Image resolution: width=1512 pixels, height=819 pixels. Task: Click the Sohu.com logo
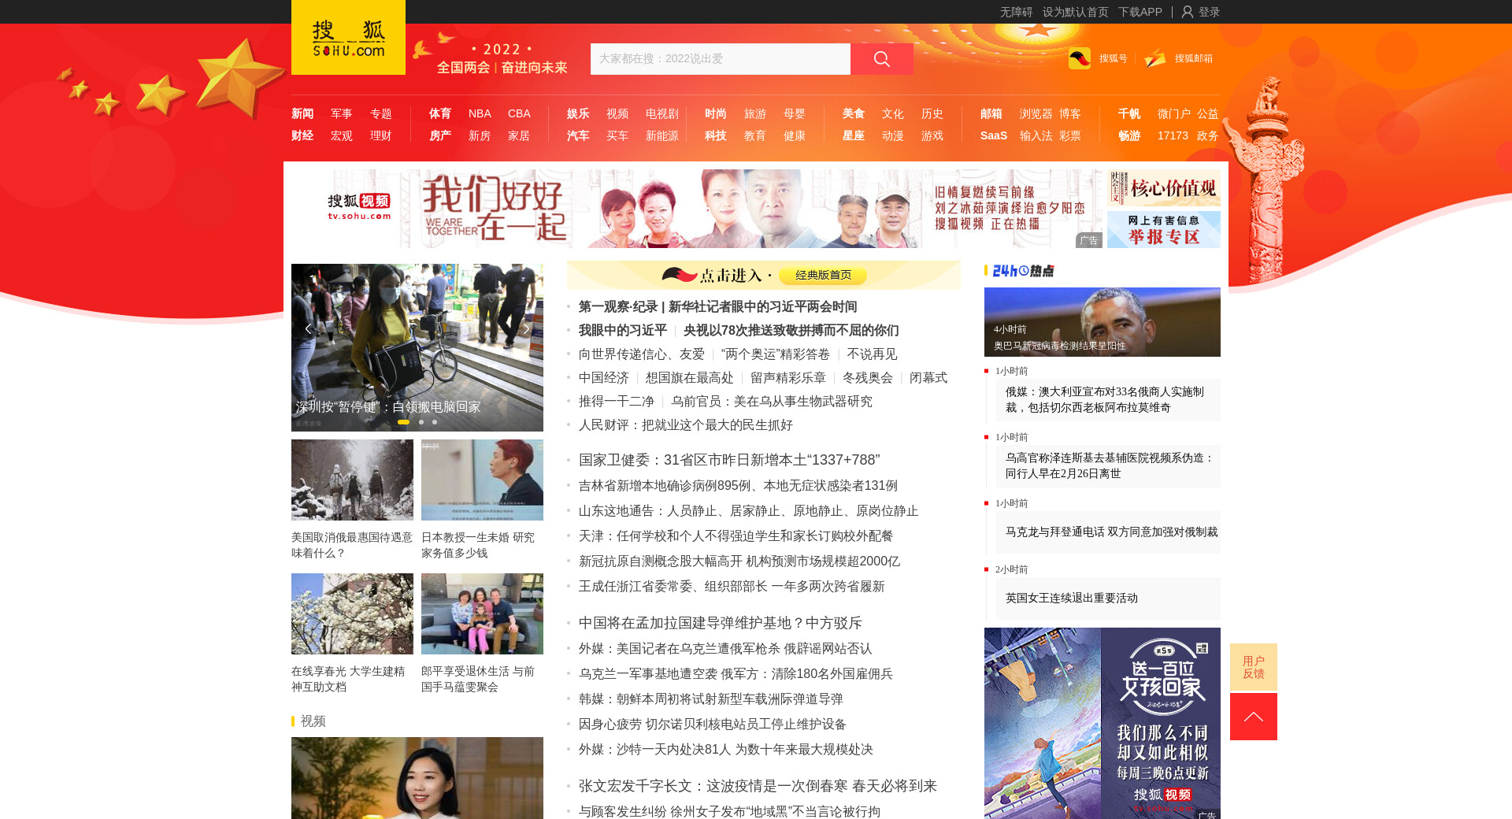coord(348,38)
